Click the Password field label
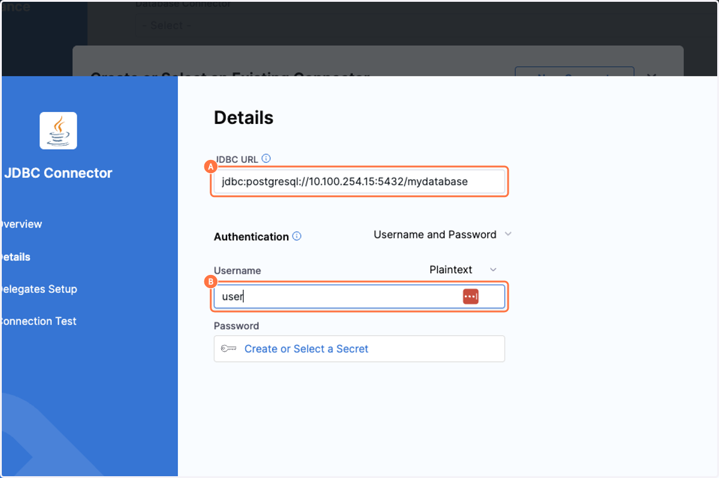Viewport: 719px width, 478px height. coord(236,326)
